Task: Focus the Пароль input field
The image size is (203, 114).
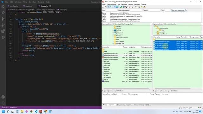Action: pos(154,10)
